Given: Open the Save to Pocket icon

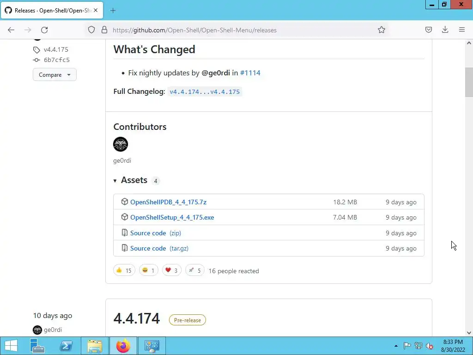Looking at the screenshot, I should (x=428, y=30).
